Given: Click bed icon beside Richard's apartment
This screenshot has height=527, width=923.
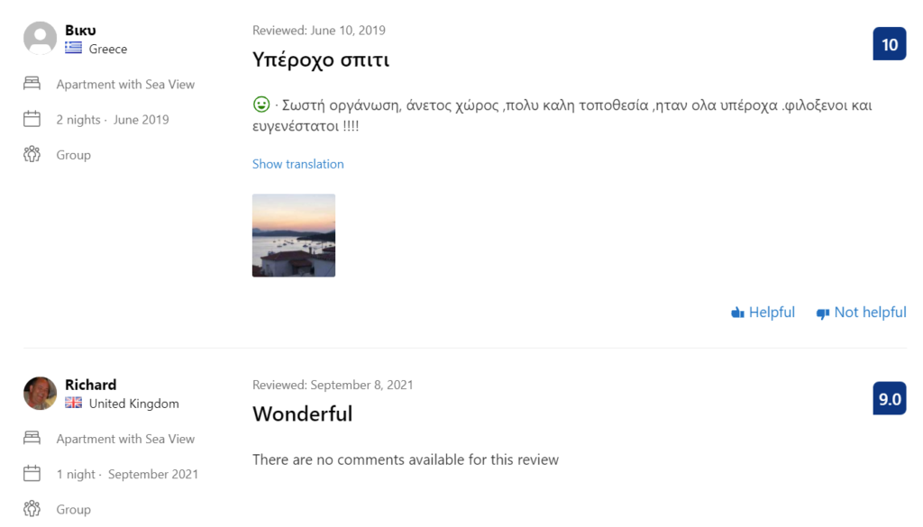Looking at the screenshot, I should click(32, 439).
